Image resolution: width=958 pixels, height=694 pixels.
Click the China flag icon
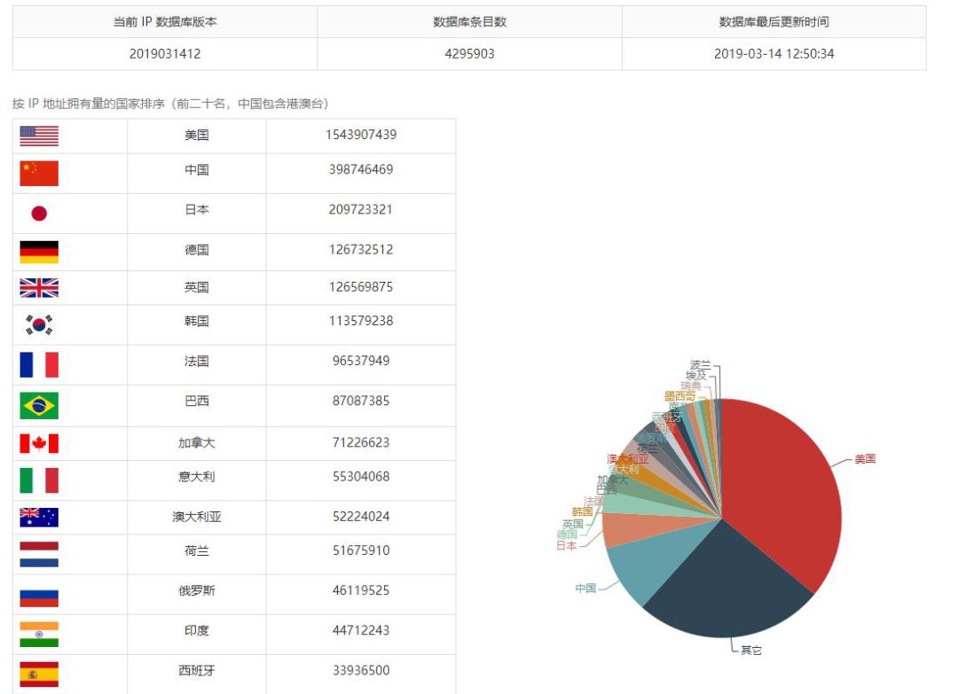click(39, 174)
